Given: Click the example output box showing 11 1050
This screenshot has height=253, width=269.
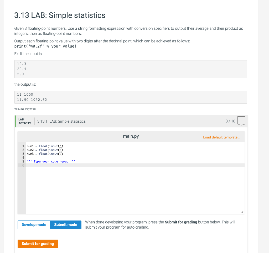Looking at the screenshot, I should pos(131,97).
